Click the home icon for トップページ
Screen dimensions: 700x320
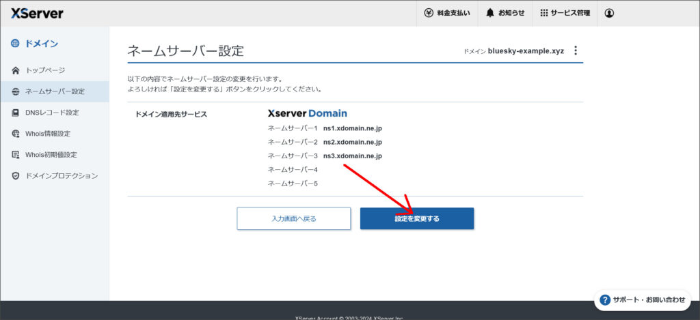pyautogui.click(x=16, y=70)
